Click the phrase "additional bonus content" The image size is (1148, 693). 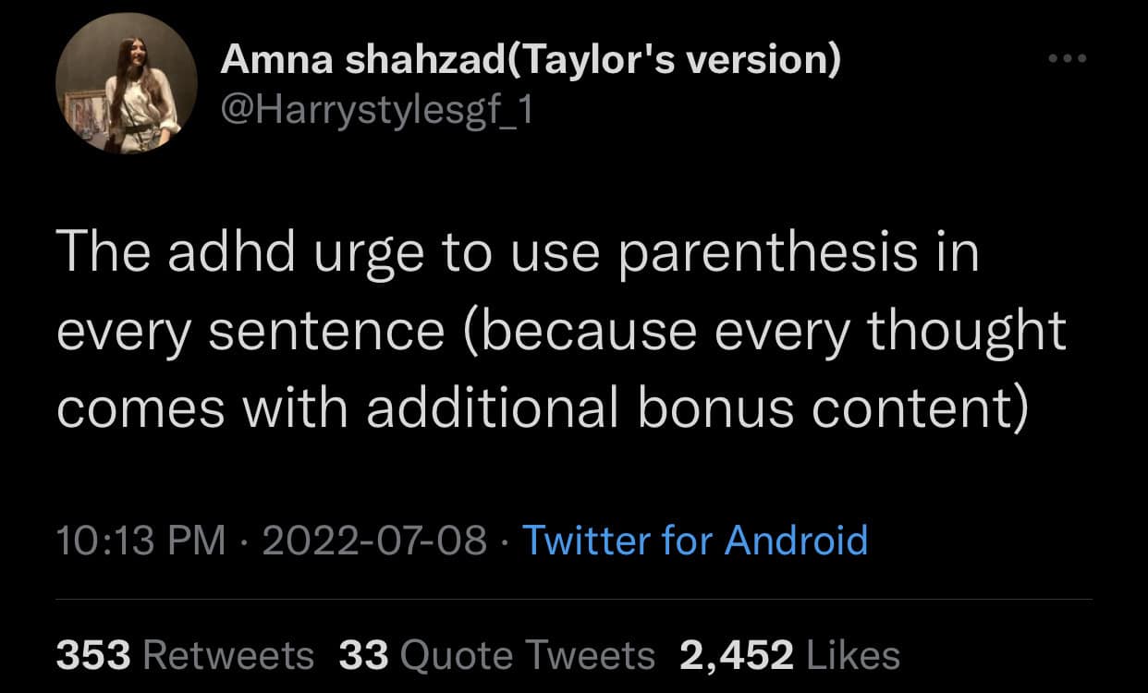click(696, 408)
